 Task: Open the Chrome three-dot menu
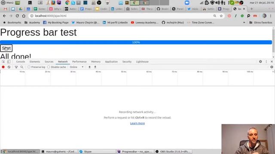[271, 16]
